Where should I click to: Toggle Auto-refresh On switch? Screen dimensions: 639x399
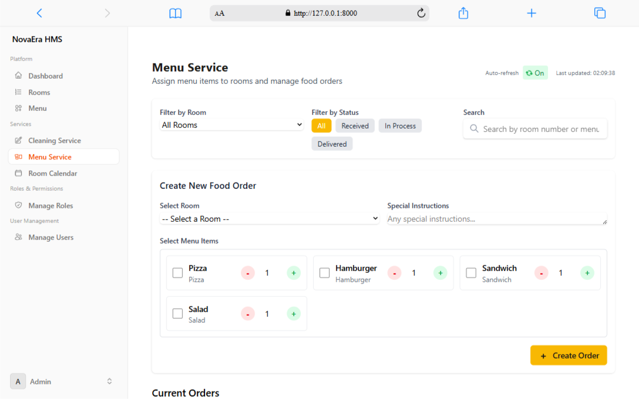point(535,73)
